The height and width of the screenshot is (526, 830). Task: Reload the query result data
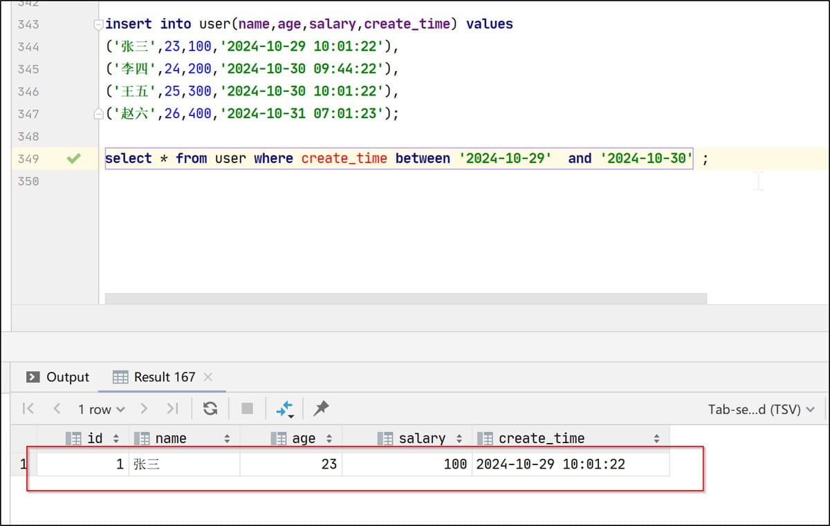click(x=210, y=408)
